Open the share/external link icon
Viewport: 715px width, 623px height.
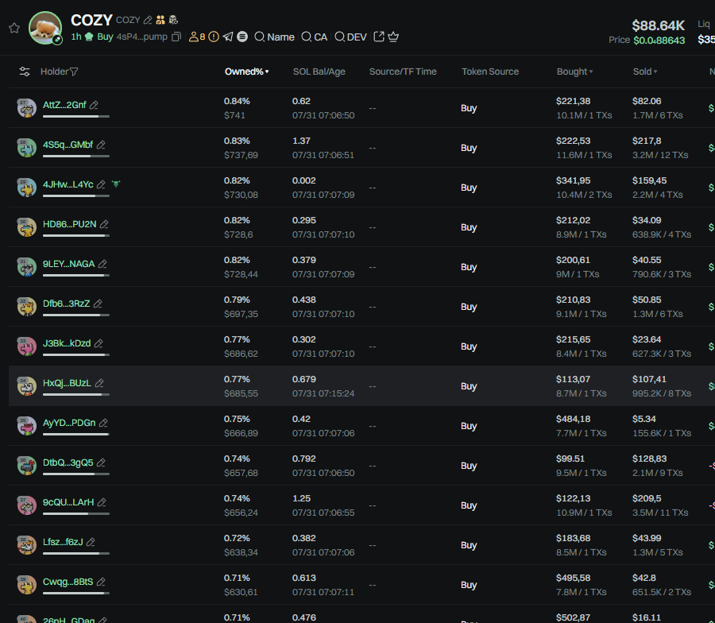click(379, 37)
